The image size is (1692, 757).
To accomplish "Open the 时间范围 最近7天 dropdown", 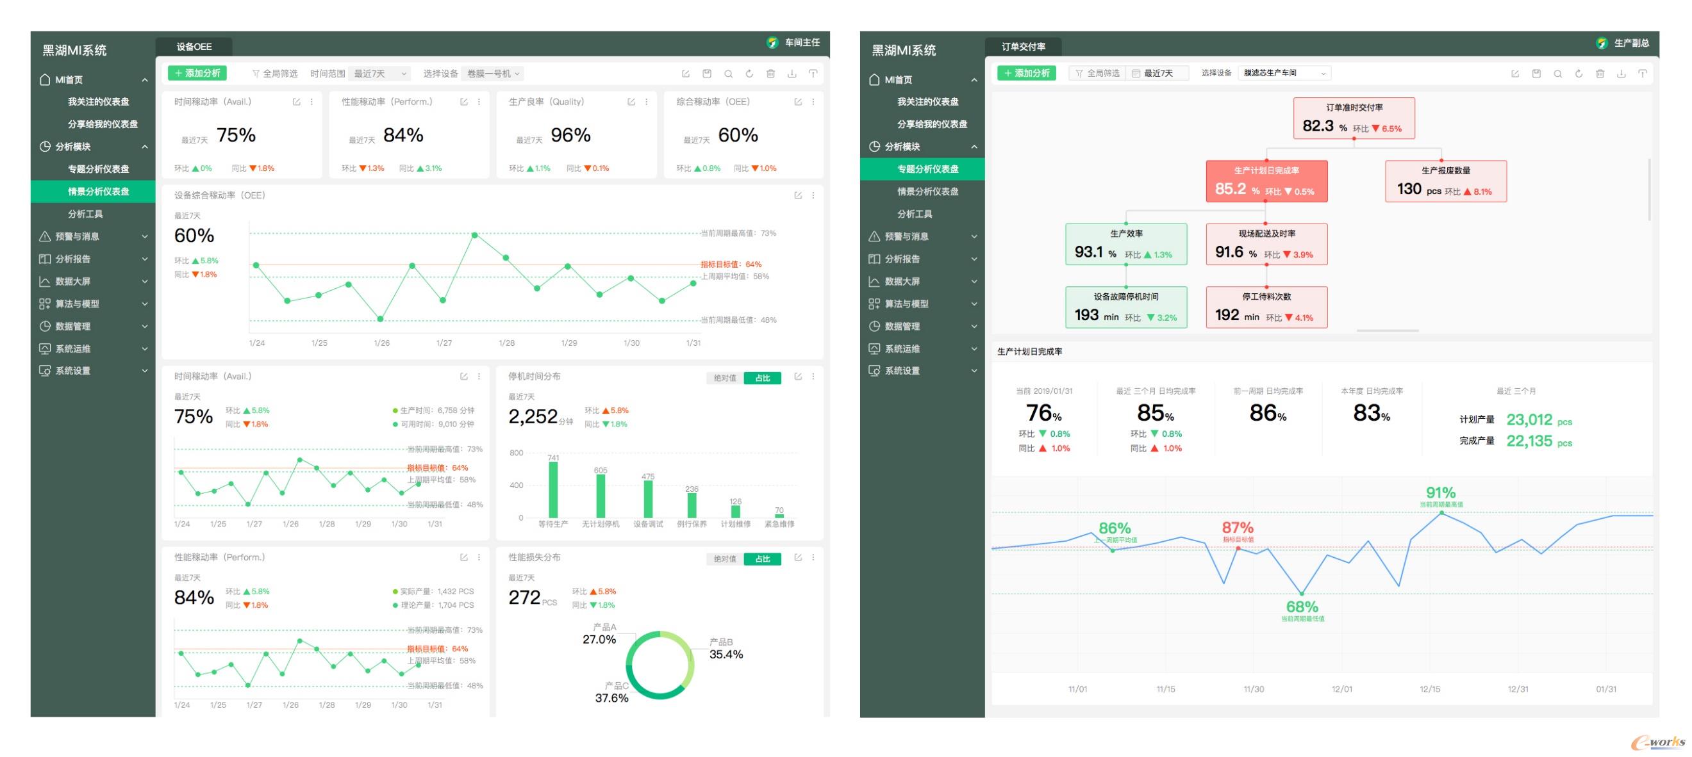I will [380, 74].
